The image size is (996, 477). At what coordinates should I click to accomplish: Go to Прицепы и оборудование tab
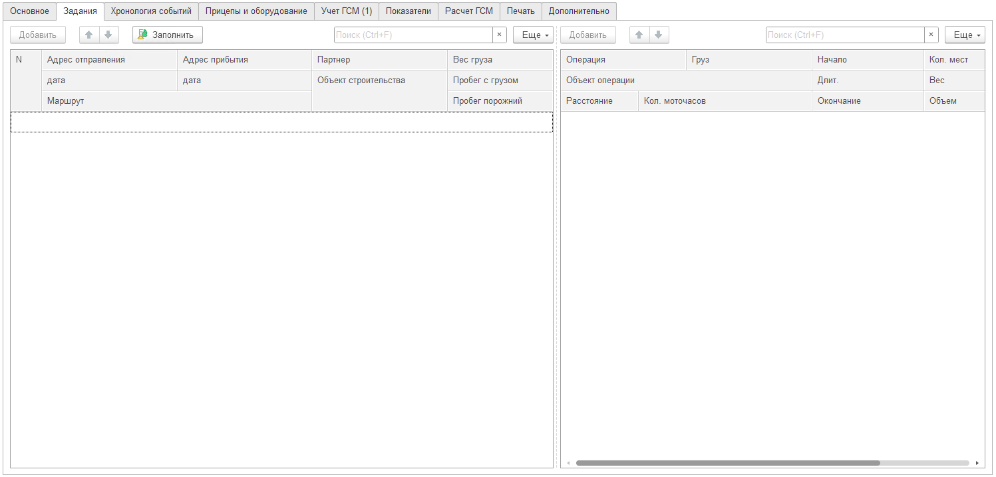click(x=256, y=11)
